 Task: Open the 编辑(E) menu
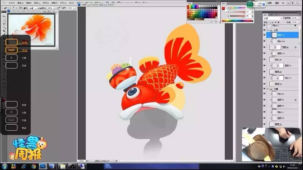[20, 3]
